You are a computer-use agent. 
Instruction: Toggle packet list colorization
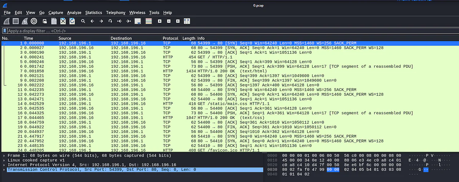[148, 21]
